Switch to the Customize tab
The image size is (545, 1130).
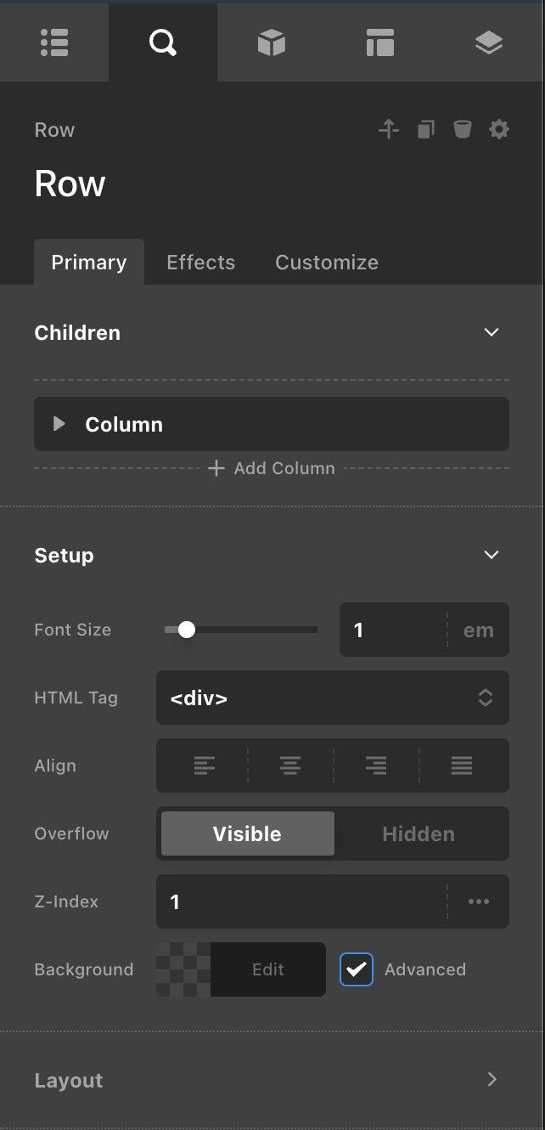(x=327, y=263)
